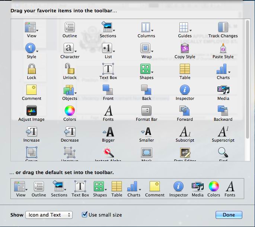Screen dimensions: 255x227
Task: Select the Front arrange icon
Action: pyautogui.click(x=108, y=89)
